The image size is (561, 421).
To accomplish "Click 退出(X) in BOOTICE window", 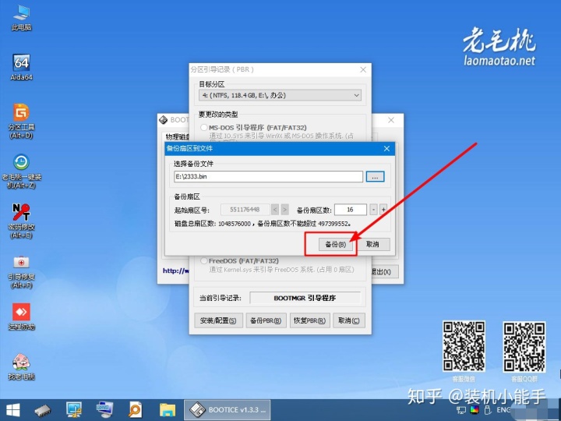I will (x=384, y=272).
